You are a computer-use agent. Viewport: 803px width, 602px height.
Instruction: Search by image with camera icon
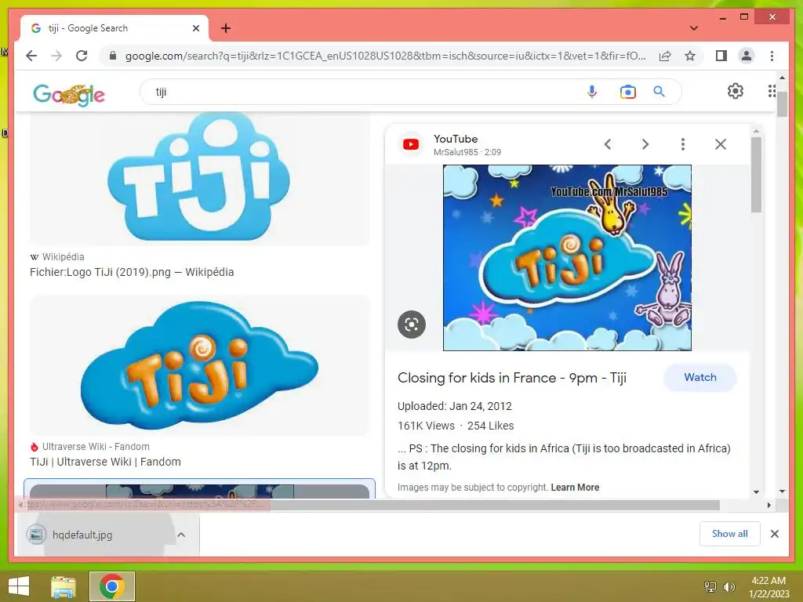click(x=628, y=92)
